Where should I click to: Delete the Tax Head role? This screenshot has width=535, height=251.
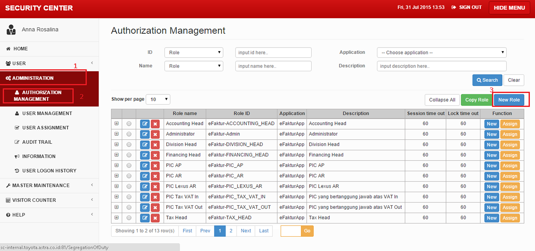155,218
